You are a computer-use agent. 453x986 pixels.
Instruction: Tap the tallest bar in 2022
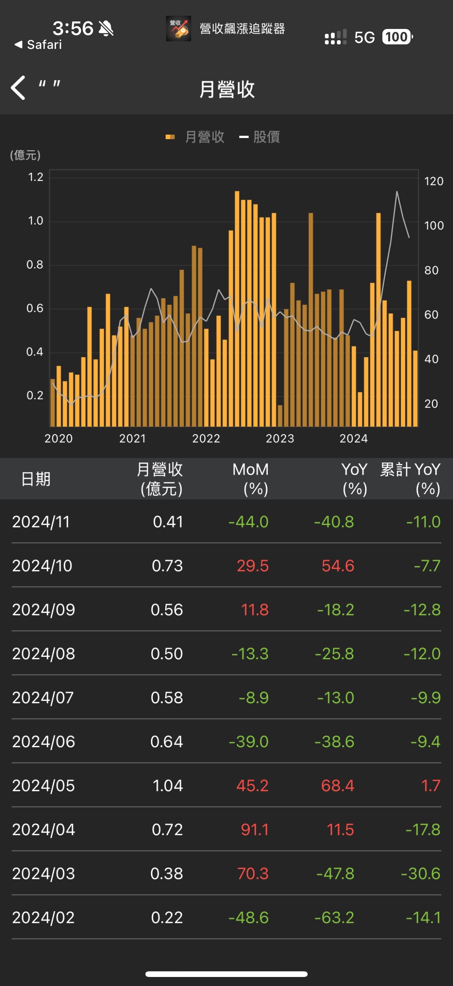237,308
